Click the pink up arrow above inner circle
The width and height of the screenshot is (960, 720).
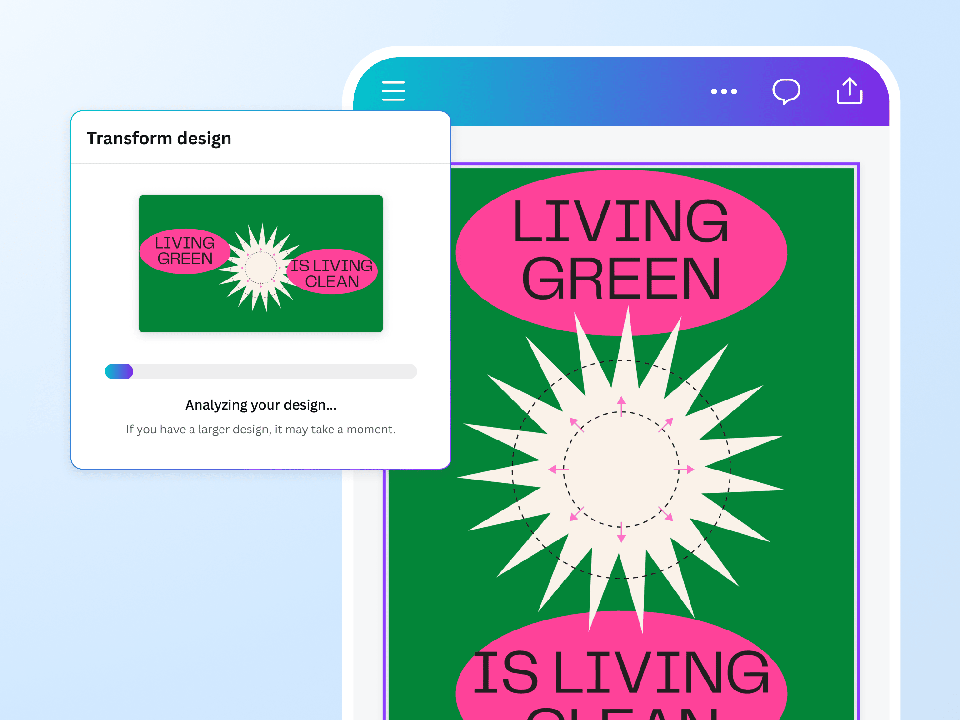click(x=621, y=405)
